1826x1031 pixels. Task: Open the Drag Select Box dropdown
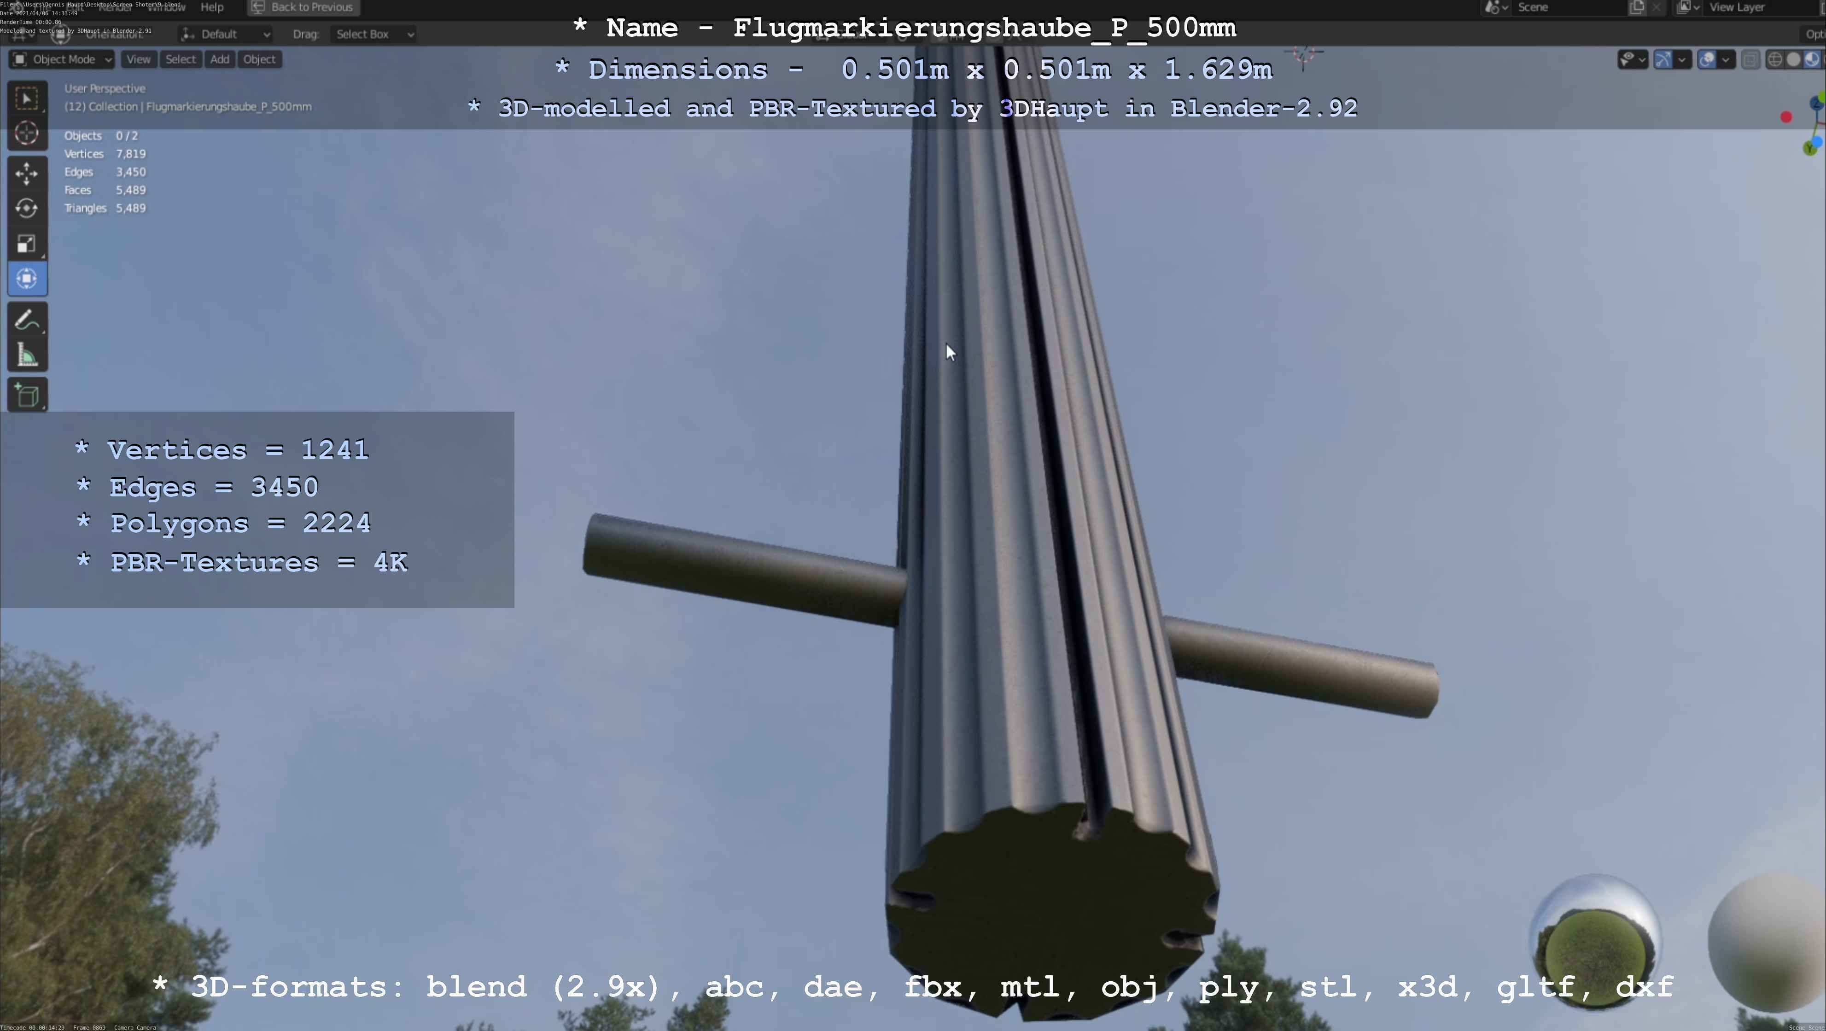click(373, 34)
